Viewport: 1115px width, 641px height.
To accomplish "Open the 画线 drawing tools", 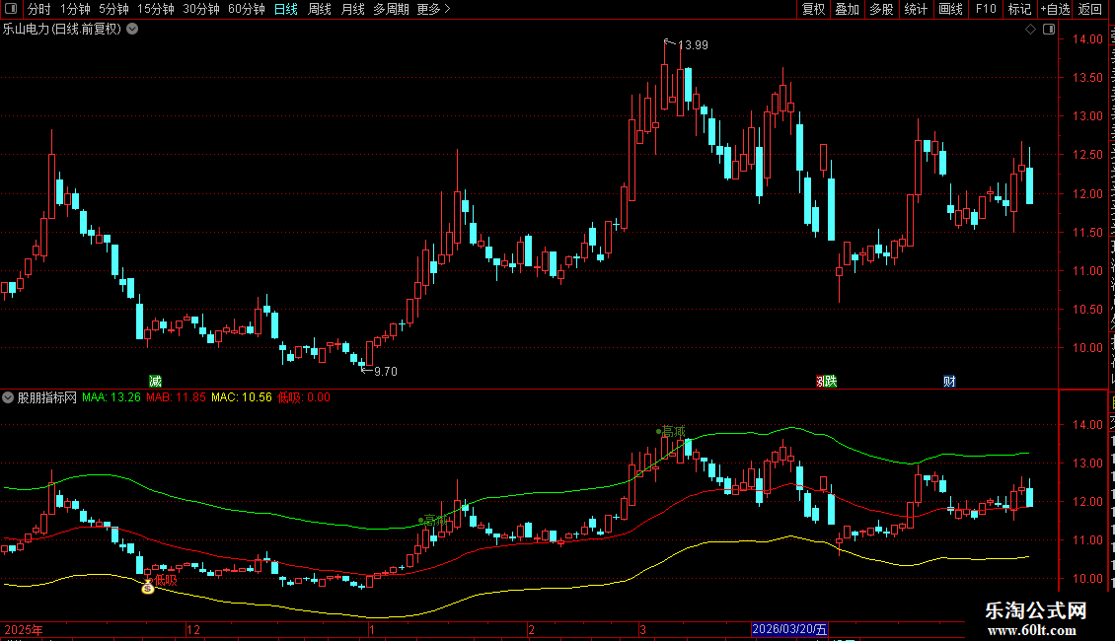I will click(950, 9).
